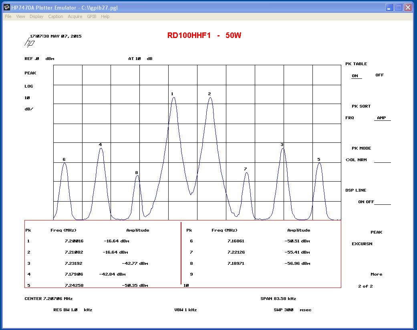Select ON under PK TABLE
The height and width of the screenshot is (330, 417).
tap(355, 76)
